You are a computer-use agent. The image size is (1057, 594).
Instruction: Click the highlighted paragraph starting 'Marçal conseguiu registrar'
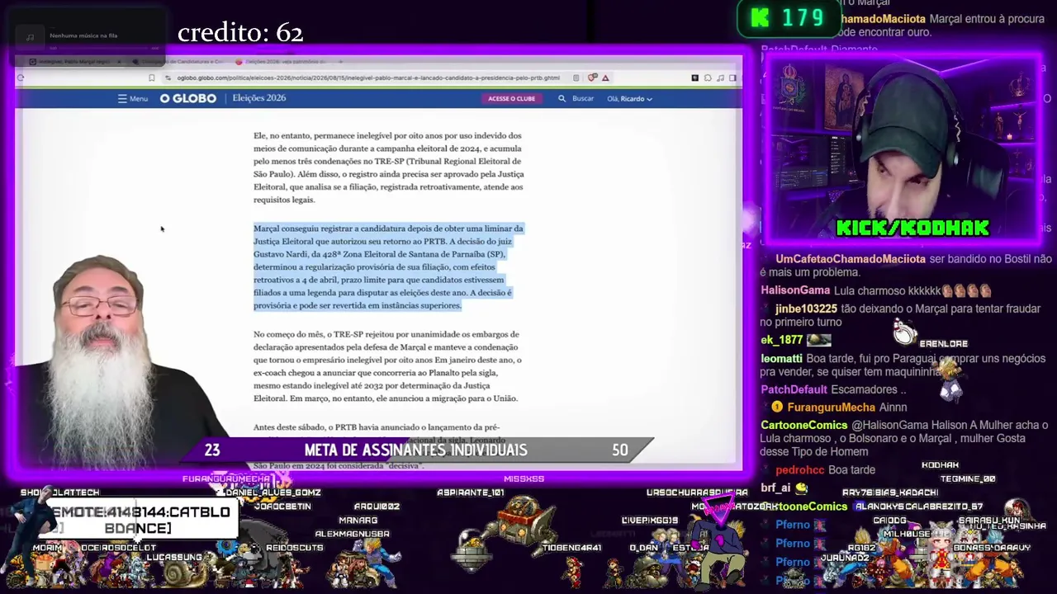[388, 266]
